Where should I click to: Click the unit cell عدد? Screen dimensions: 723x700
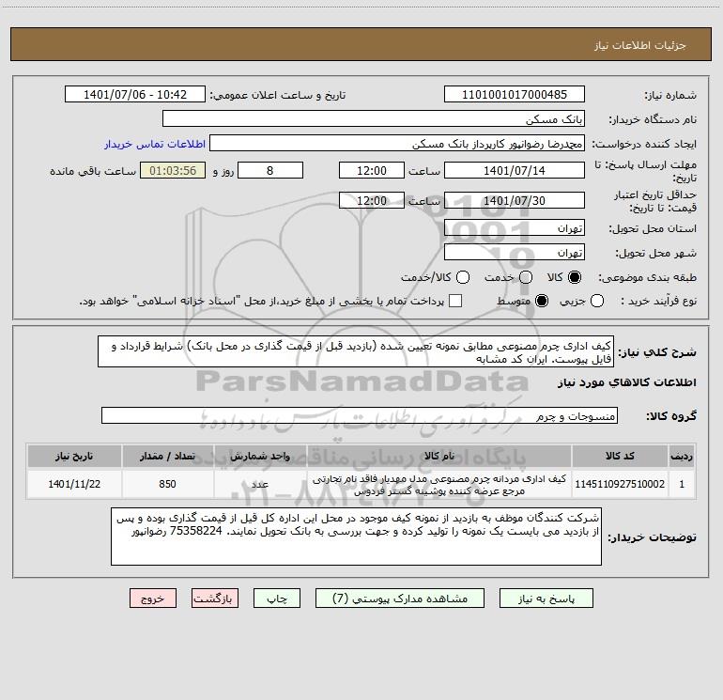[260, 484]
